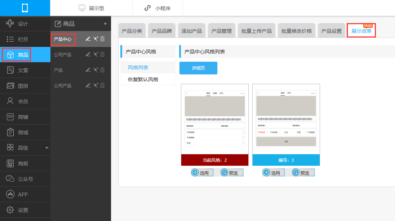The image size is (395, 221).
Task: Click the magic wand on 产品 row
Action: (x=96, y=70)
